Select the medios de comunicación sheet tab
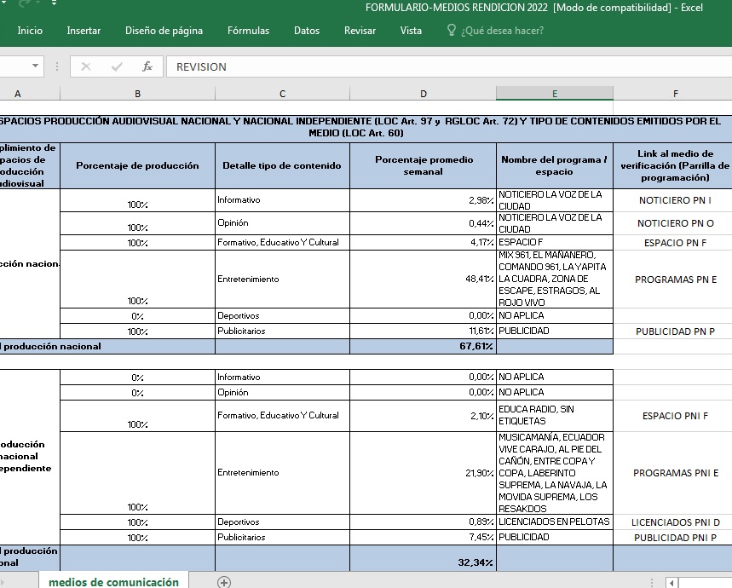732x588 pixels. tap(114, 582)
